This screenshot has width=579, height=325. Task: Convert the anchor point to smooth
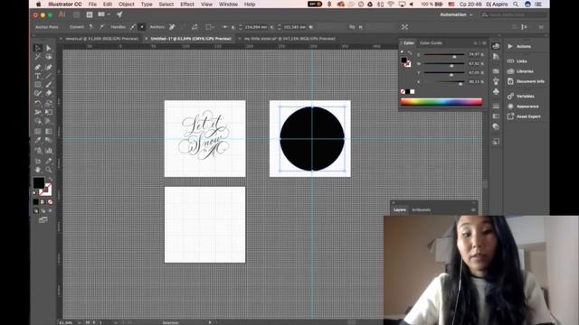(101, 27)
